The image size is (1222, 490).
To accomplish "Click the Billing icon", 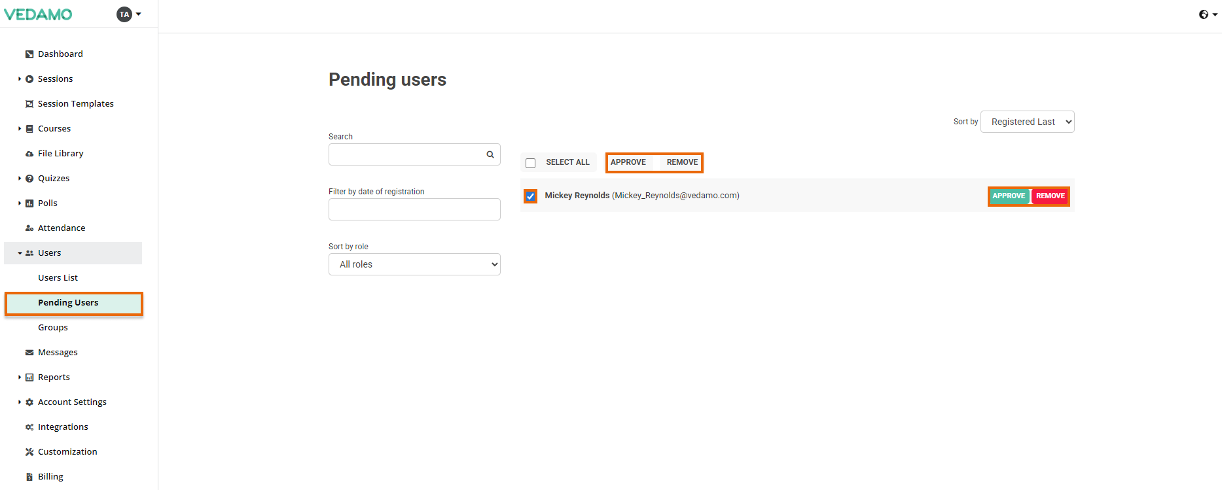I will coord(29,477).
